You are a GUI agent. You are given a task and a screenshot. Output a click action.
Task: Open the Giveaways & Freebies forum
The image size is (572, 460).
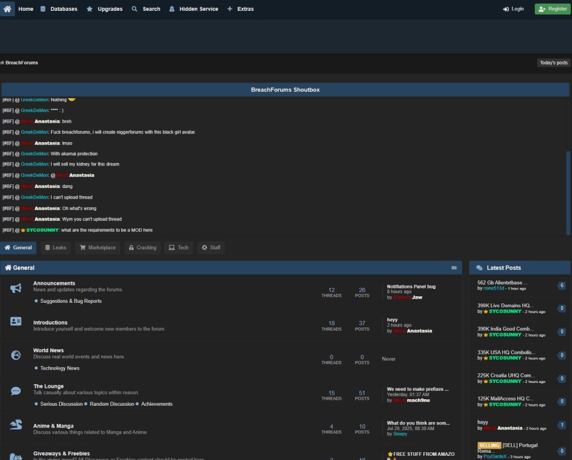(61, 454)
